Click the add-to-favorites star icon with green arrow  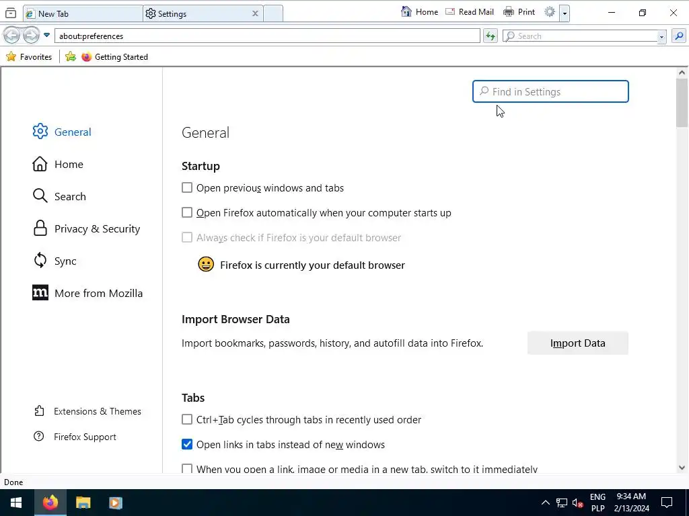pos(70,56)
